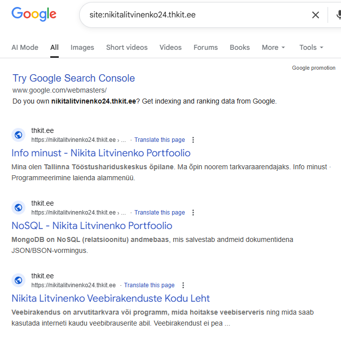The height and width of the screenshot is (344, 341).
Task: Open three-dot menu for Veebirakenduste result
Action: (x=183, y=285)
